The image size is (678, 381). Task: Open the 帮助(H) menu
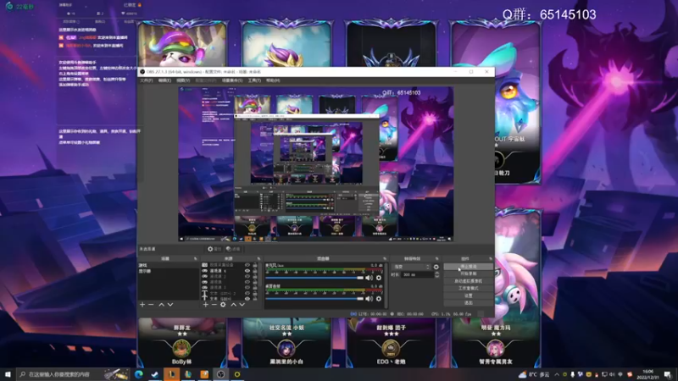point(273,80)
